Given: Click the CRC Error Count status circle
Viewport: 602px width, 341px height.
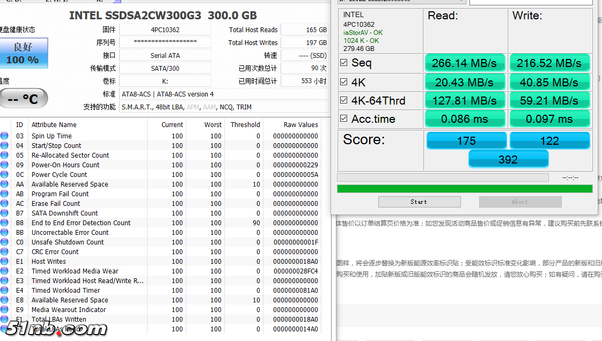Looking at the screenshot, I should (4, 251).
